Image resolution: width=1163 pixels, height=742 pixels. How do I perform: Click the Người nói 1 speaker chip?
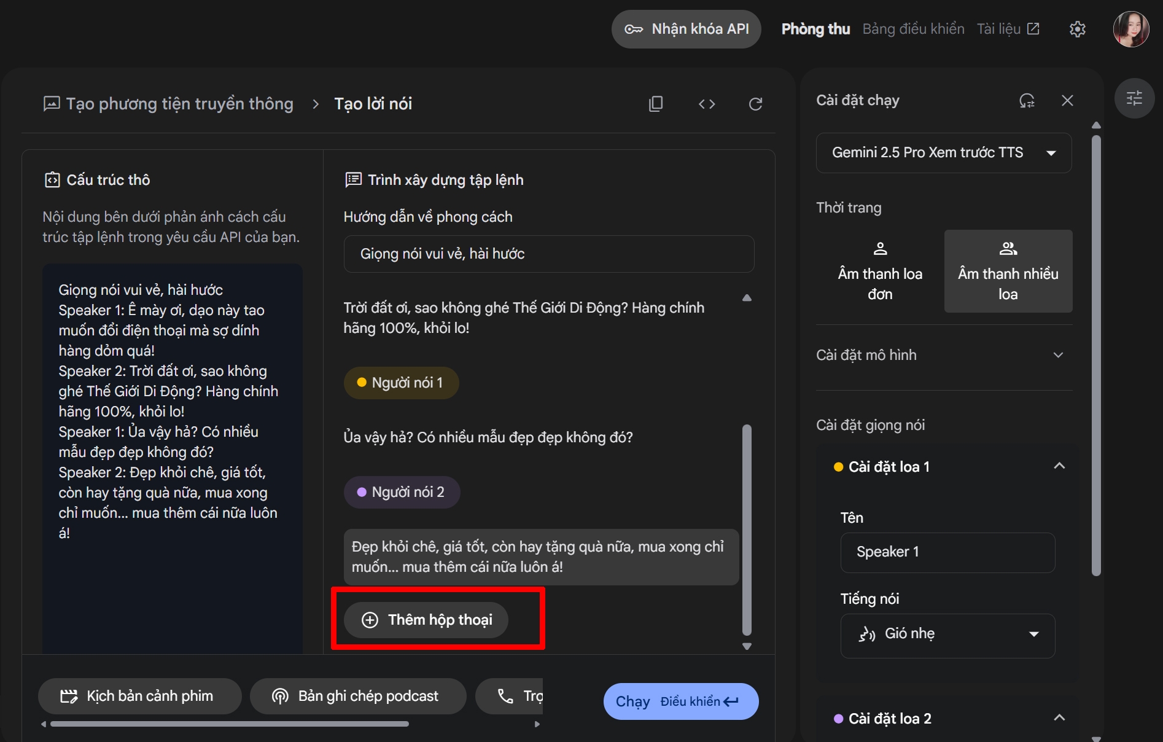401,383
